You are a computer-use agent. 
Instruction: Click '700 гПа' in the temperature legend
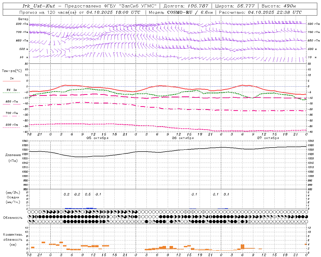12,113
